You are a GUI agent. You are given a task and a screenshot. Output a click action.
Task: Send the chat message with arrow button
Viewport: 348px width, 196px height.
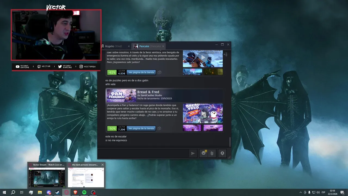coord(193,153)
